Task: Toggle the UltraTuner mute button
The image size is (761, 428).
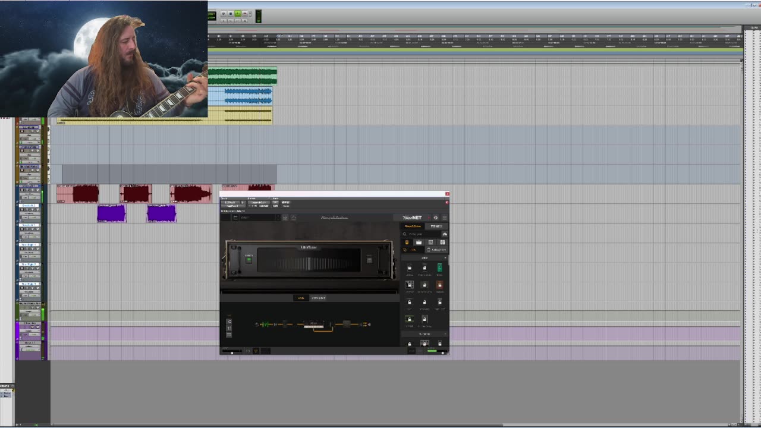Action: [x=369, y=260]
